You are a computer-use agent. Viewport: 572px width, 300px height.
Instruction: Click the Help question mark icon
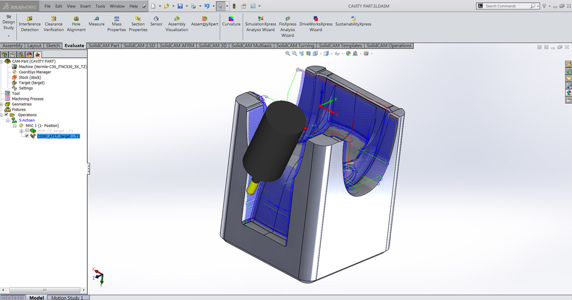click(x=544, y=6)
